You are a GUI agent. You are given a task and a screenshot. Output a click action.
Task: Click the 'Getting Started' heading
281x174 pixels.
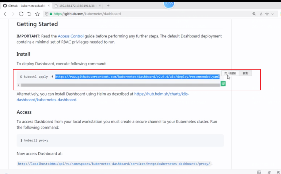(x=37, y=24)
